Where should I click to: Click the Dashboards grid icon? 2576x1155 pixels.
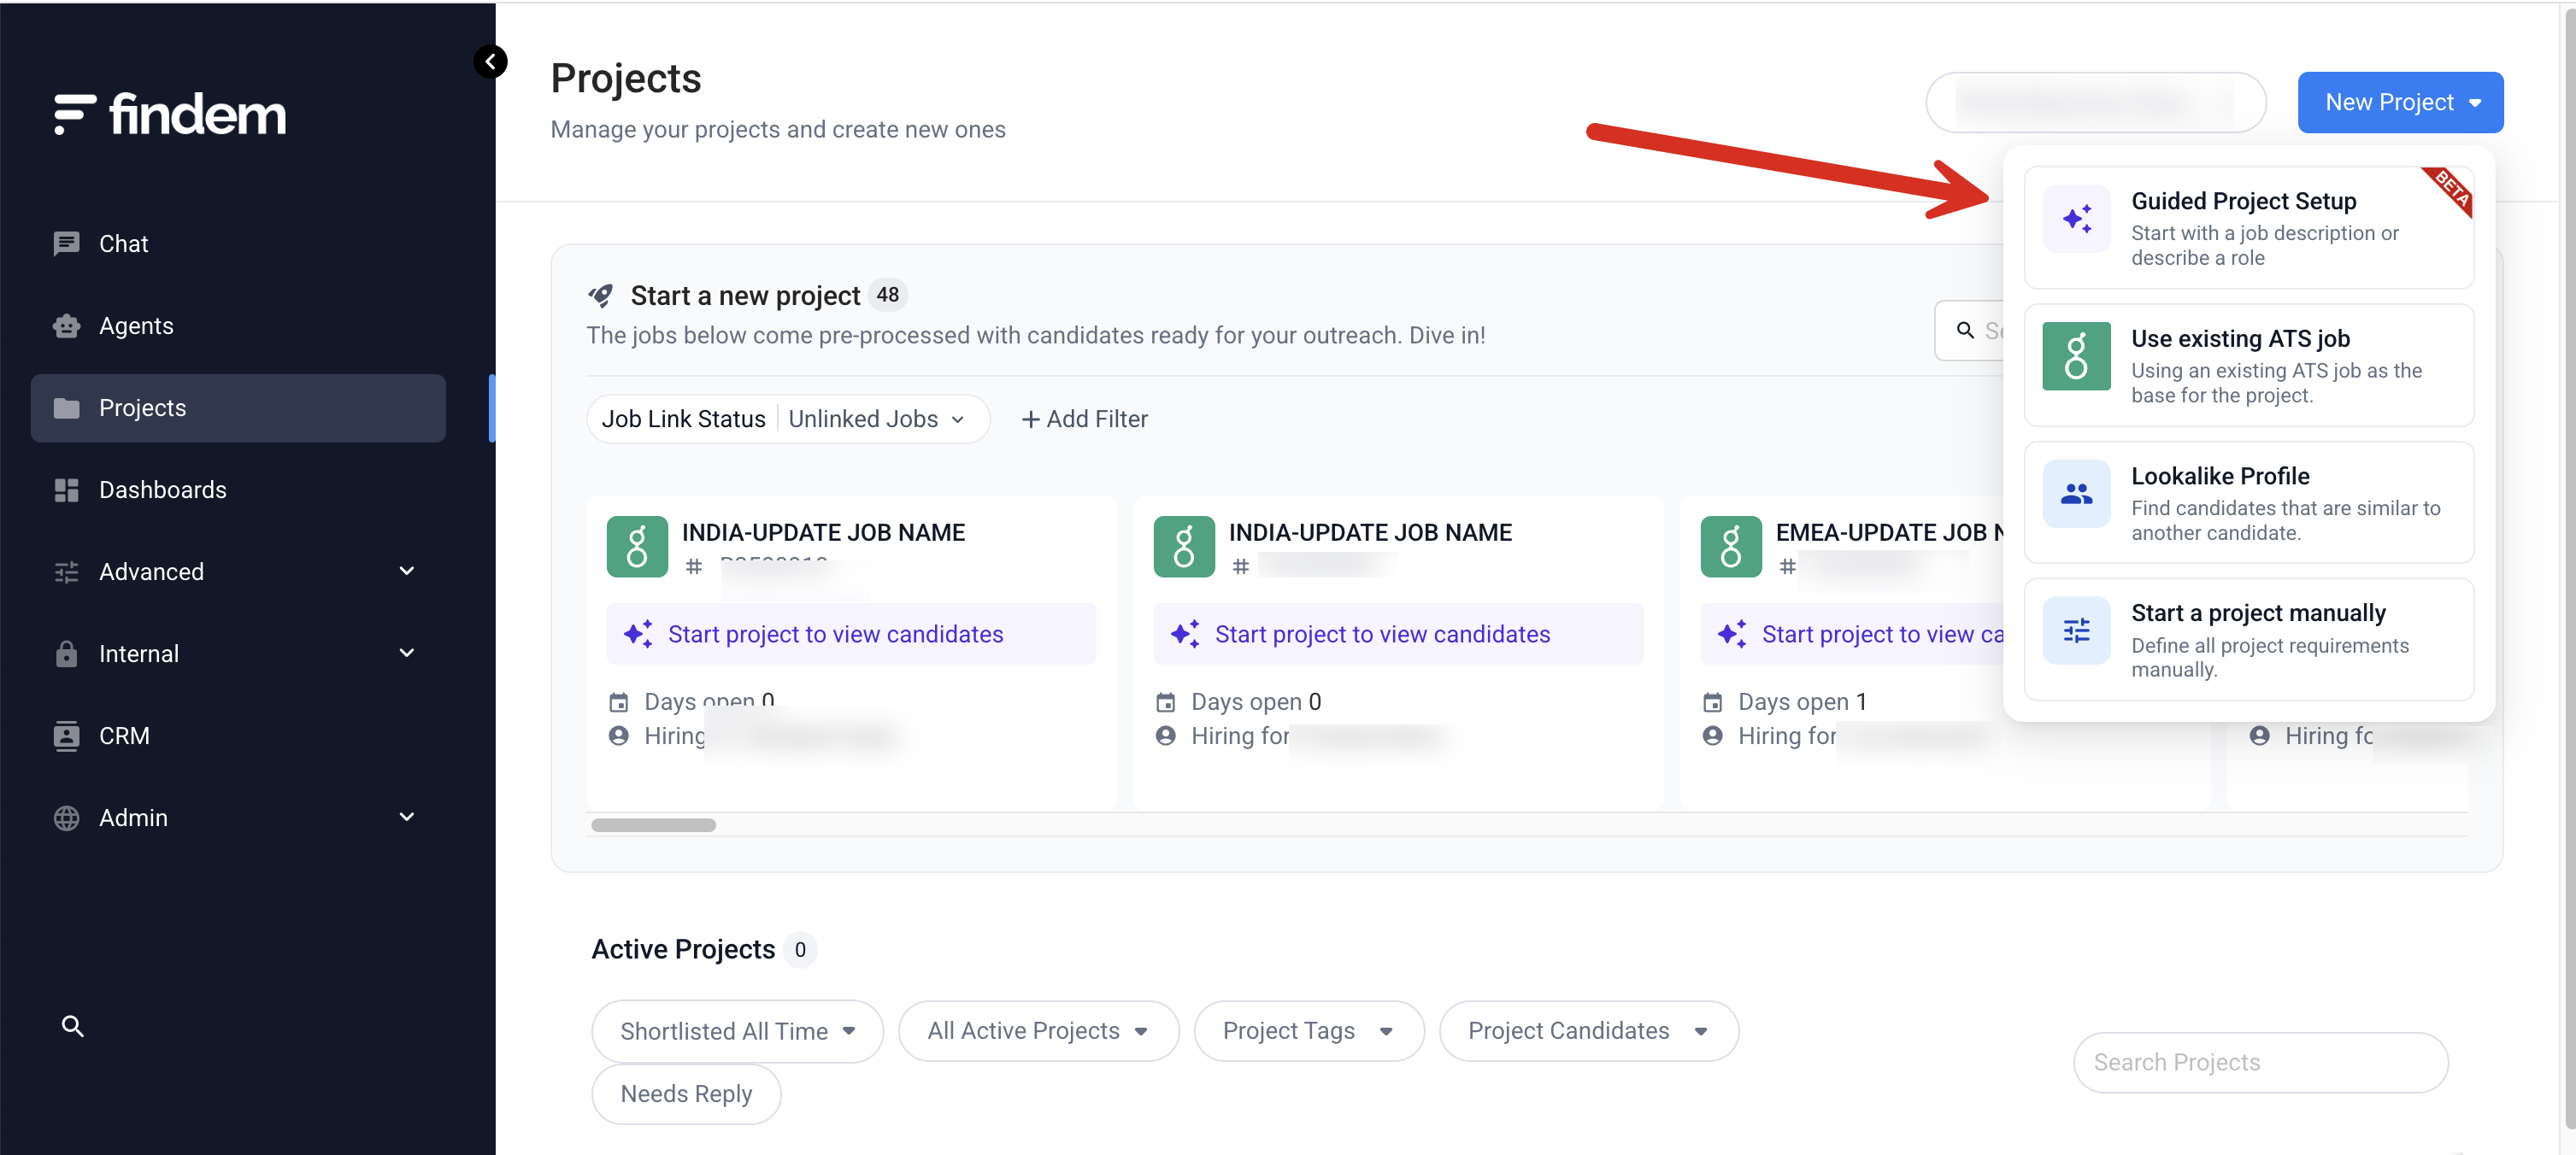pyautogui.click(x=67, y=490)
